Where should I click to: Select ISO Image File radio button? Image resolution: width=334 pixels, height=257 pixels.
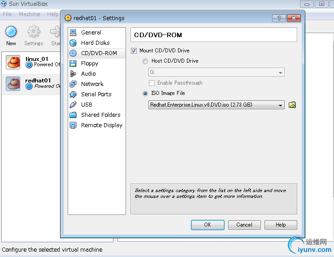coord(145,94)
